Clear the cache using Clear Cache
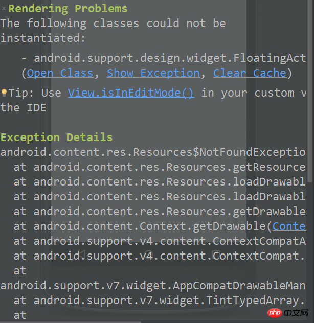Screen dimensions: 314x323 [249, 73]
